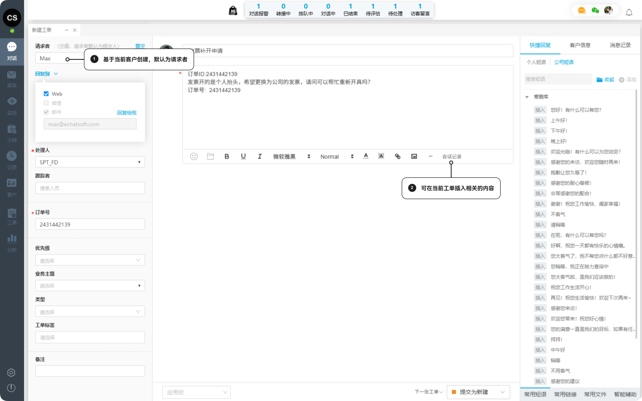The width and height of the screenshot is (642, 401).
Task: Check the 微信 reply channel checkbox
Action: click(46, 103)
